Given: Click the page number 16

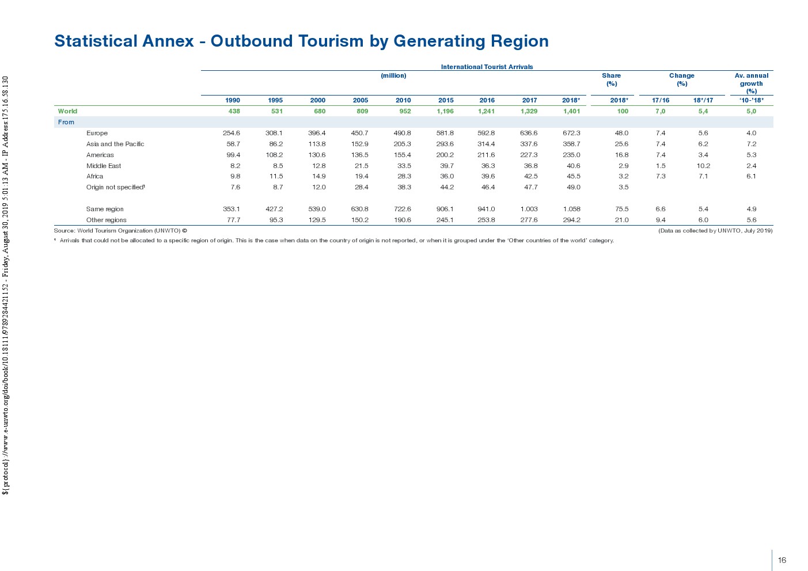Looking at the screenshot, I should coord(782,560).
